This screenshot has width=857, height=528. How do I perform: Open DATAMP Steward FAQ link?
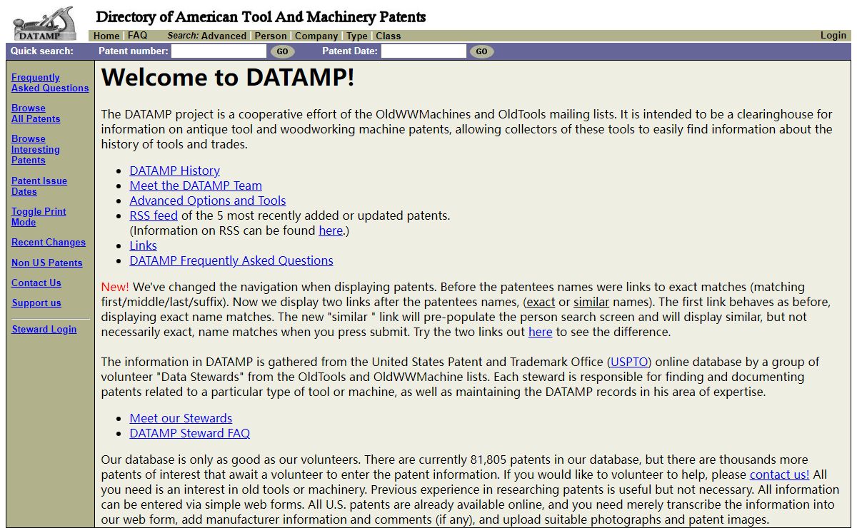pyautogui.click(x=190, y=433)
